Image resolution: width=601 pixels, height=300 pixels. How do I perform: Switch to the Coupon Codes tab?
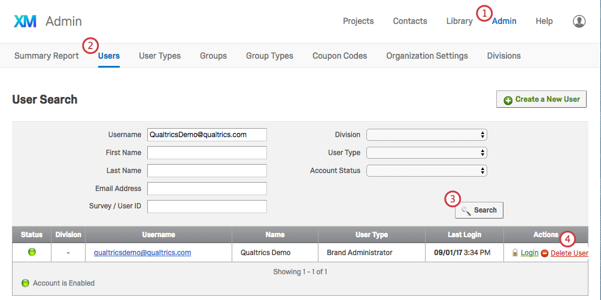(x=339, y=56)
